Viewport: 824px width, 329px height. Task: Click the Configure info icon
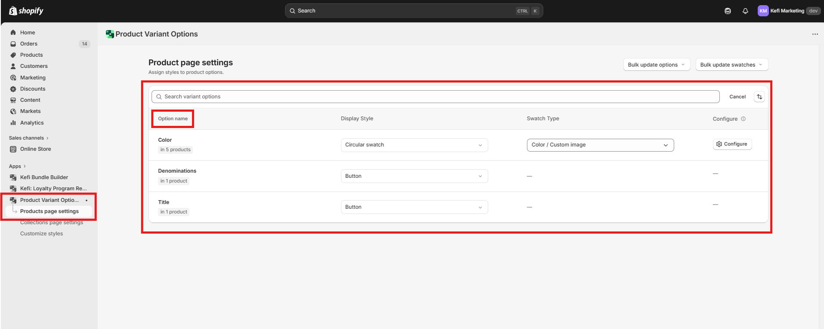point(743,119)
